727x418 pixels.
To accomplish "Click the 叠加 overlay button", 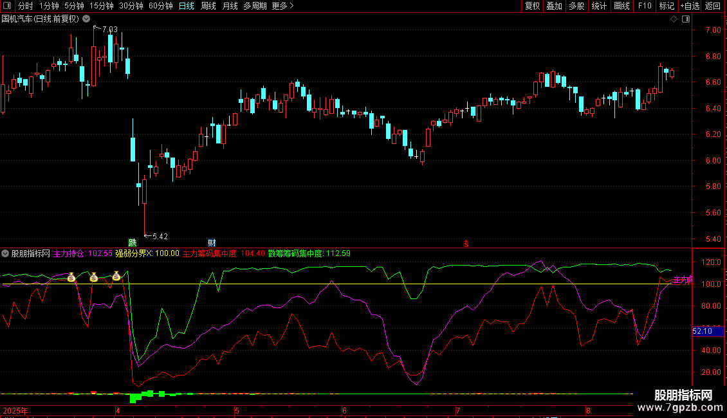I will pyautogui.click(x=555, y=6).
